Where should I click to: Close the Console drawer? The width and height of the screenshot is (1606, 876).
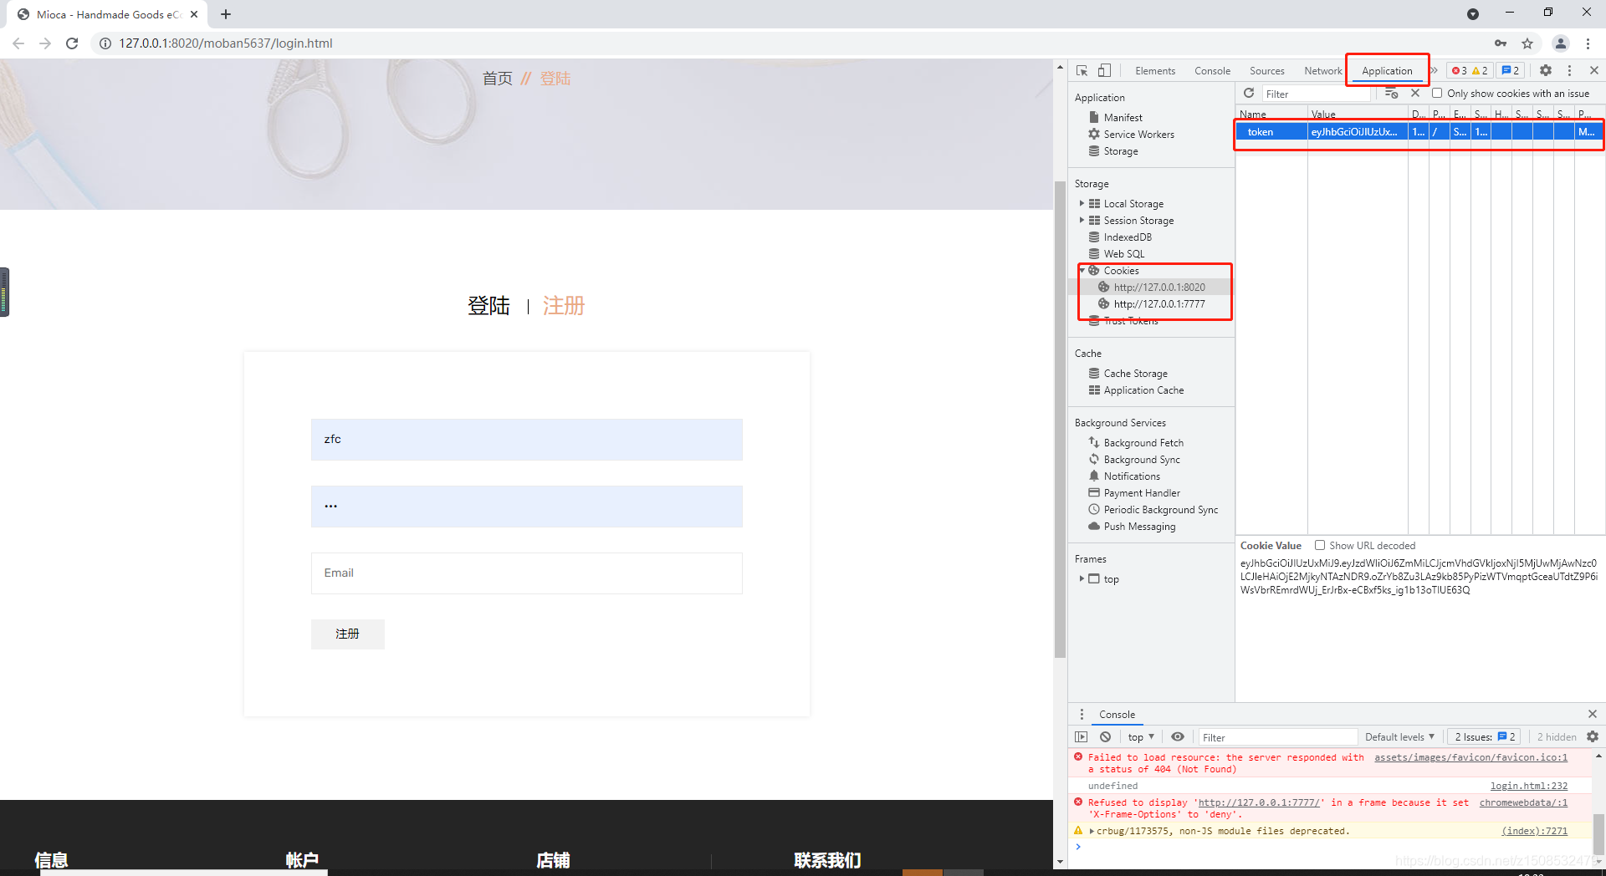(x=1593, y=714)
